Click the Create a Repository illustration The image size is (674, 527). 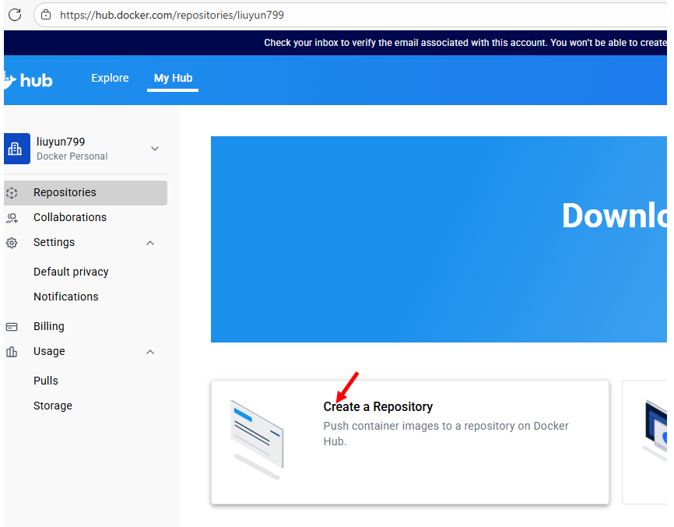[x=257, y=439]
